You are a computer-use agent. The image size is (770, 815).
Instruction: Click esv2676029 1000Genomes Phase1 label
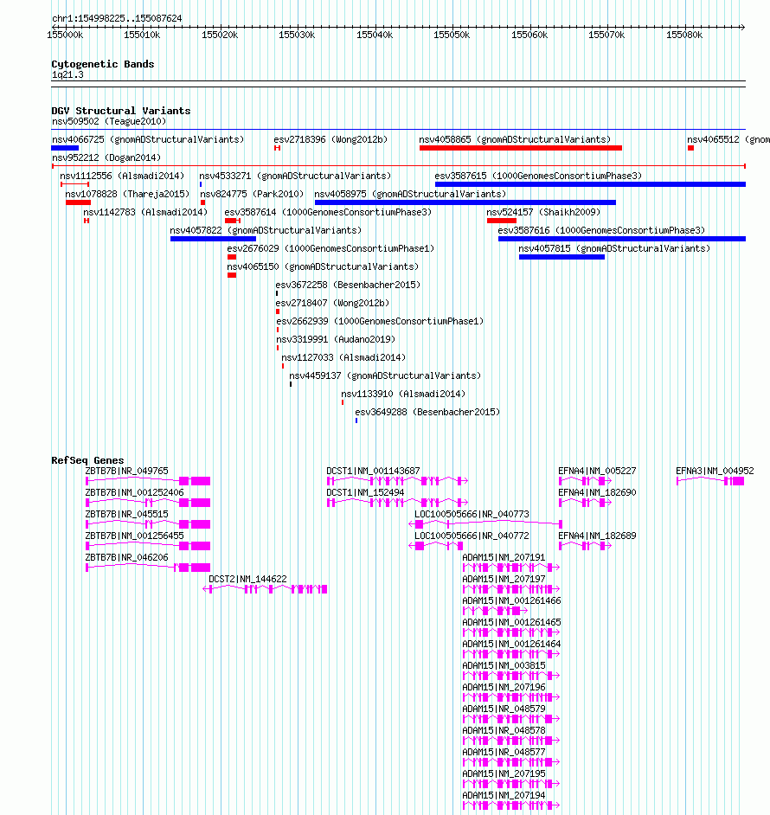pos(330,249)
